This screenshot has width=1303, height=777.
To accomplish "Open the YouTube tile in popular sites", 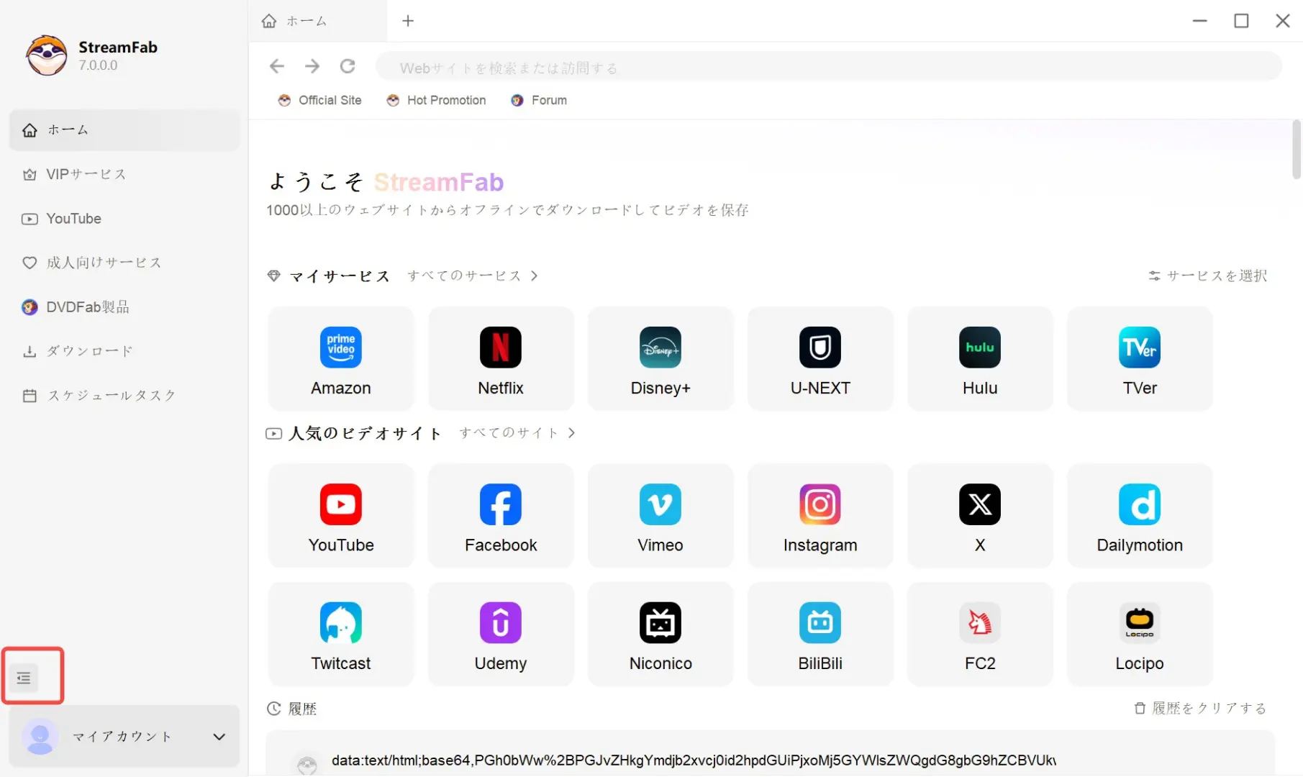I will 341,516.
